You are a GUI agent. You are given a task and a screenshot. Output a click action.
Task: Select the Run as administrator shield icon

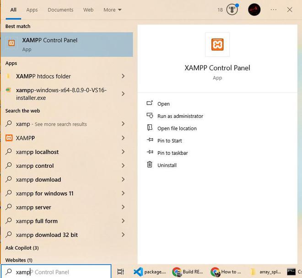pyautogui.click(x=150, y=116)
